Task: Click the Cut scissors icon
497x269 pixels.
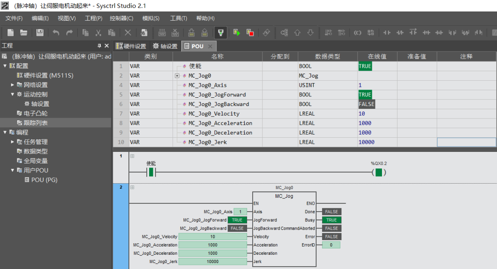Action: [98, 33]
